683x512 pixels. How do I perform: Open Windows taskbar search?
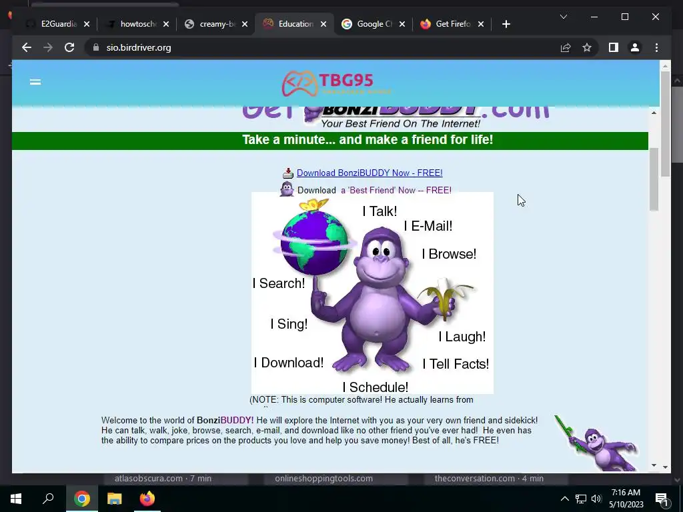pyautogui.click(x=48, y=499)
